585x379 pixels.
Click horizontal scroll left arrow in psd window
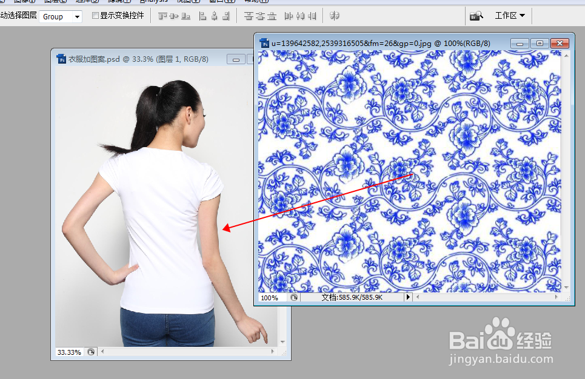(102, 351)
